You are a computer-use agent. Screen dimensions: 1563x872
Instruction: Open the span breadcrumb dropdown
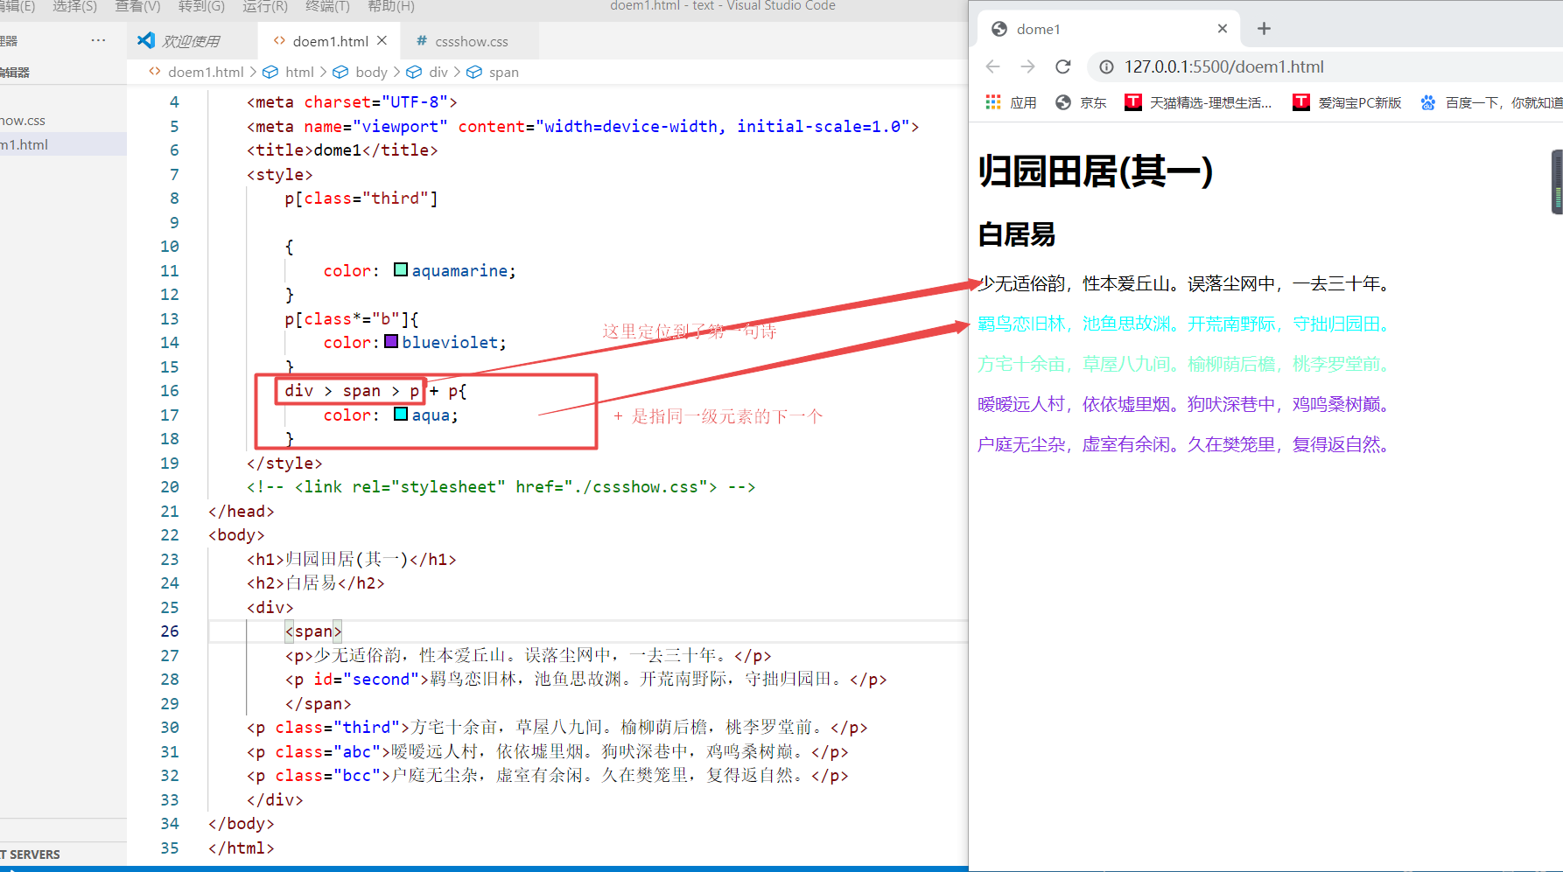click(501, 72)
